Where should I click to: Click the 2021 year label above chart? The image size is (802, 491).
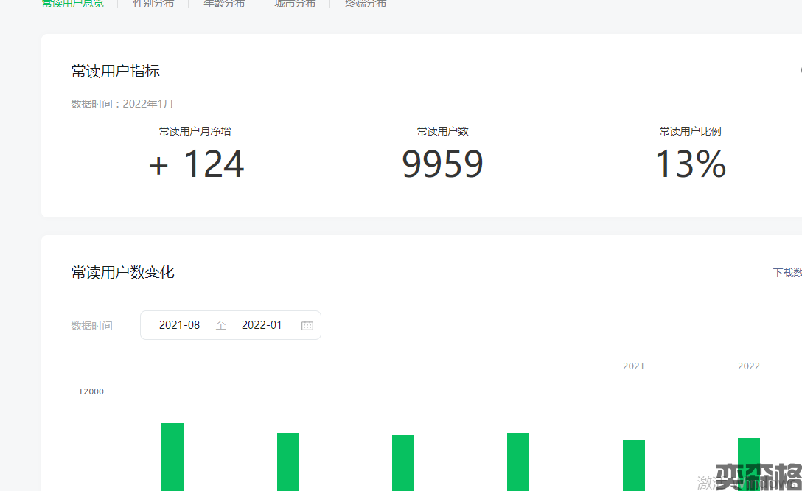pyautogui.click(x=633, y=366)
